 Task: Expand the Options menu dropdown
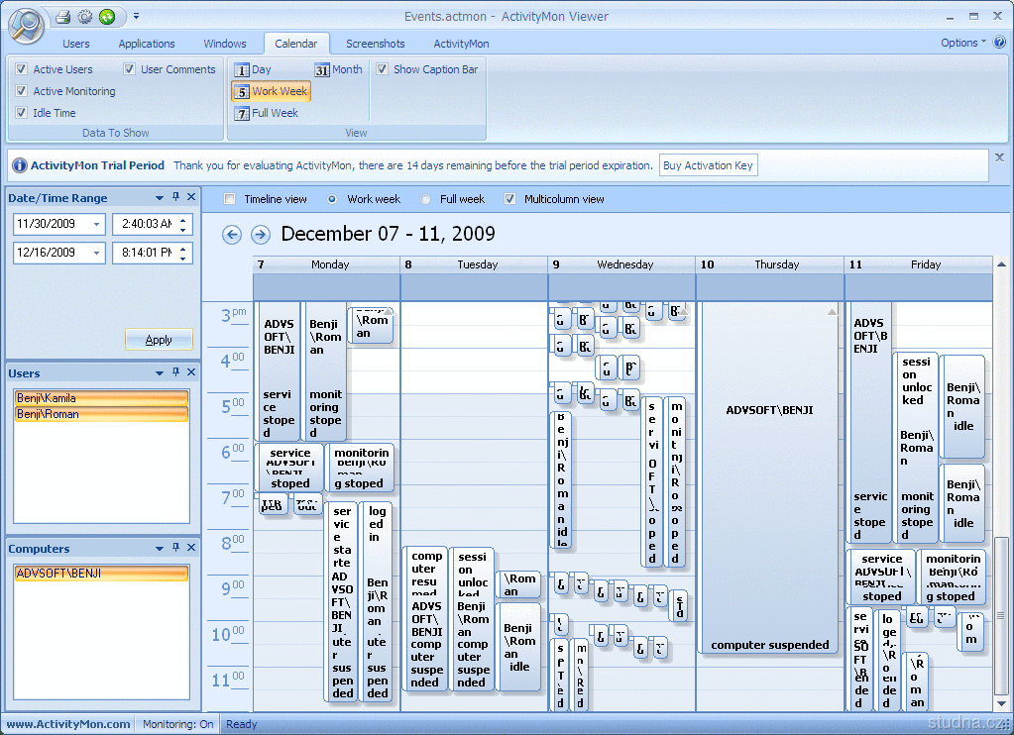963,43
